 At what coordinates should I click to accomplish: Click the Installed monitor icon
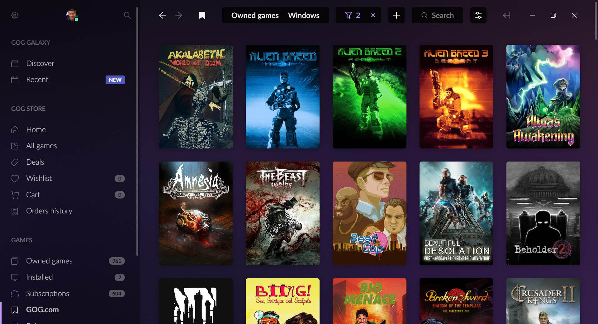point(15,277)
